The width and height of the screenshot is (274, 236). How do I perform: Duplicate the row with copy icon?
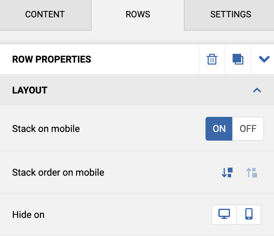point(238,60)
